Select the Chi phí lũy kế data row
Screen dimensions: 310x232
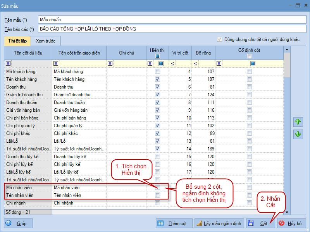[144, 164]
